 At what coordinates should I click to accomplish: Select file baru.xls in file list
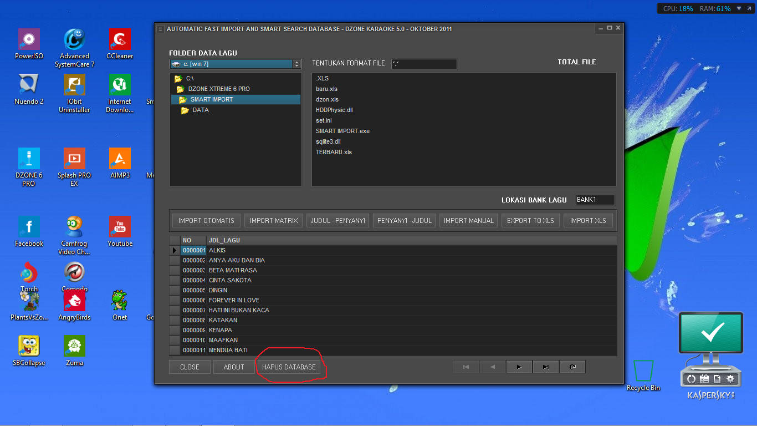327,89
